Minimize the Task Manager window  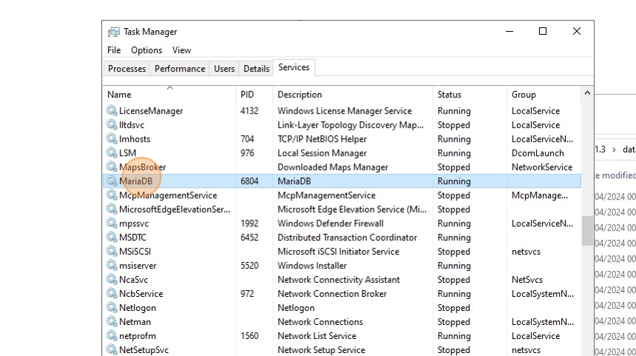click(x=510, y=31)
